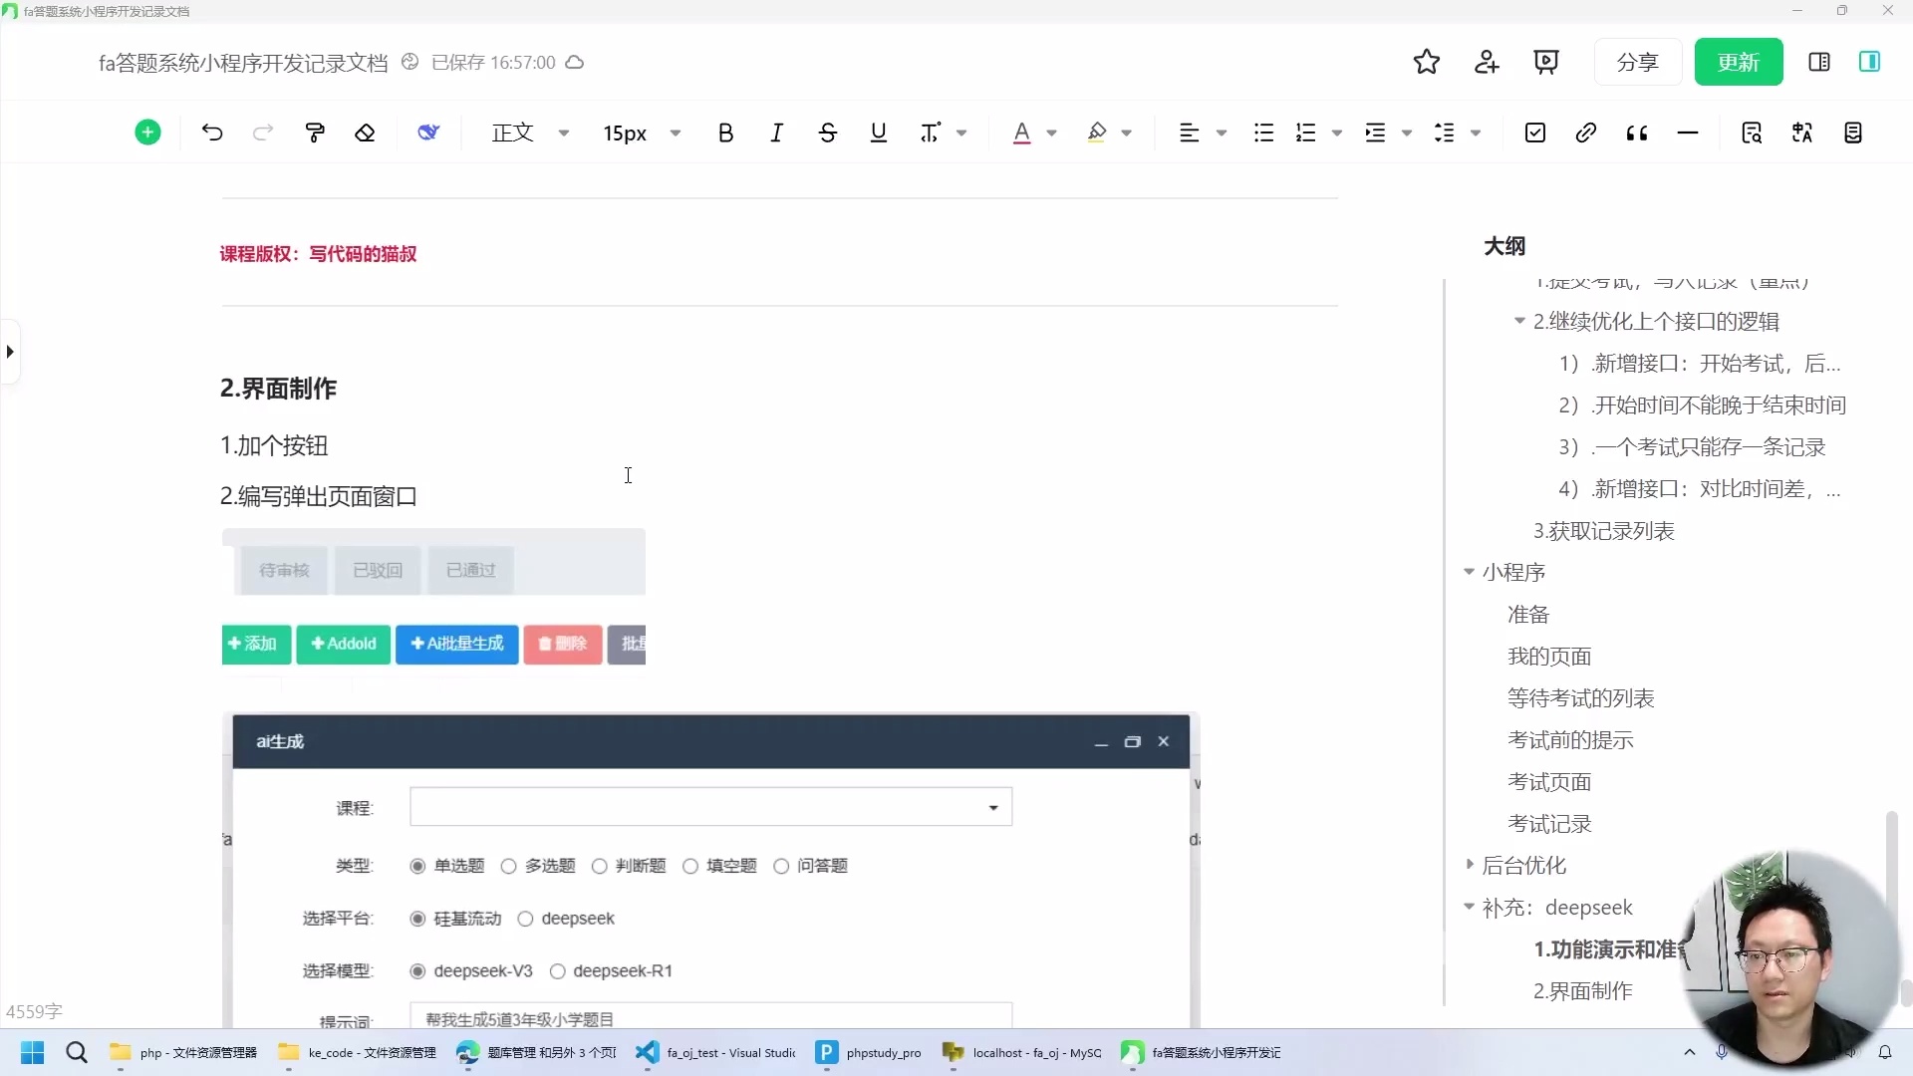Choose the deepseek platform option
The image size is (1913, 1076).
tap(527, 918)
